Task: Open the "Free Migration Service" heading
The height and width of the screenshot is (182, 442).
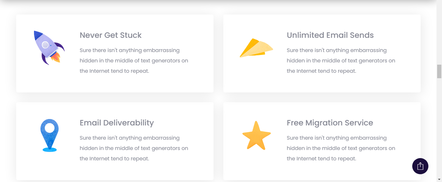Action: 330,123
